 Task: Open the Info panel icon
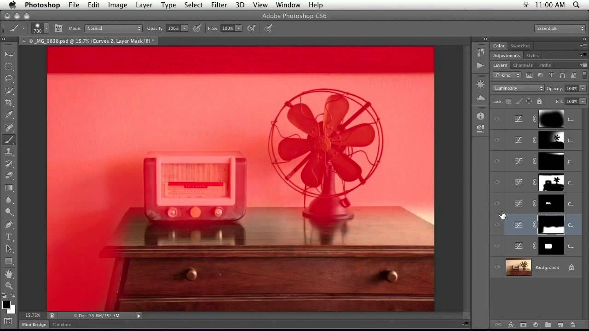[x=480, y=116]
